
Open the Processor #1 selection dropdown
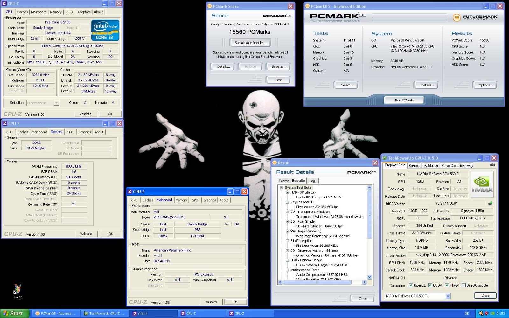coord(56,103)
